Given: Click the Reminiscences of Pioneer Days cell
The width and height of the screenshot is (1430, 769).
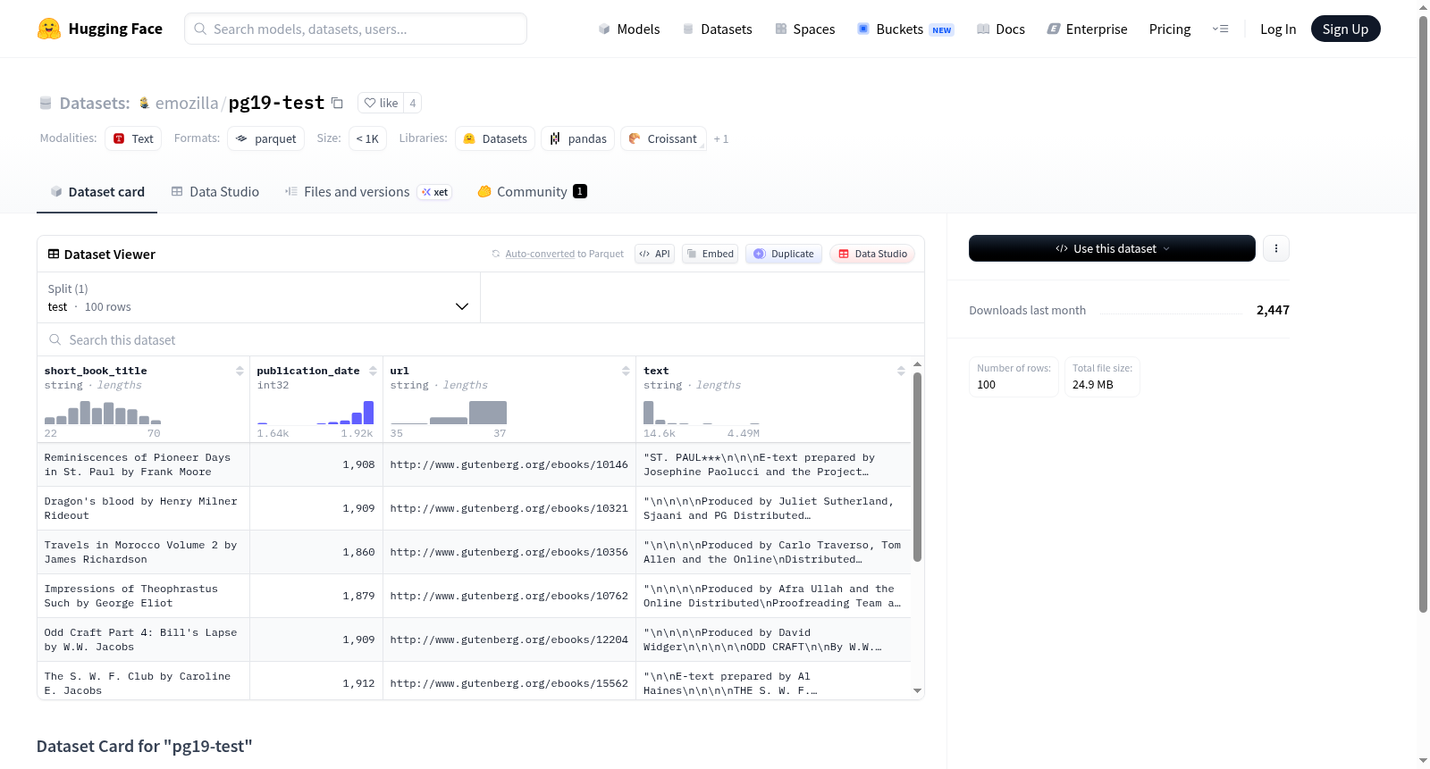Looking at the screenshot, I should point(143,464).
